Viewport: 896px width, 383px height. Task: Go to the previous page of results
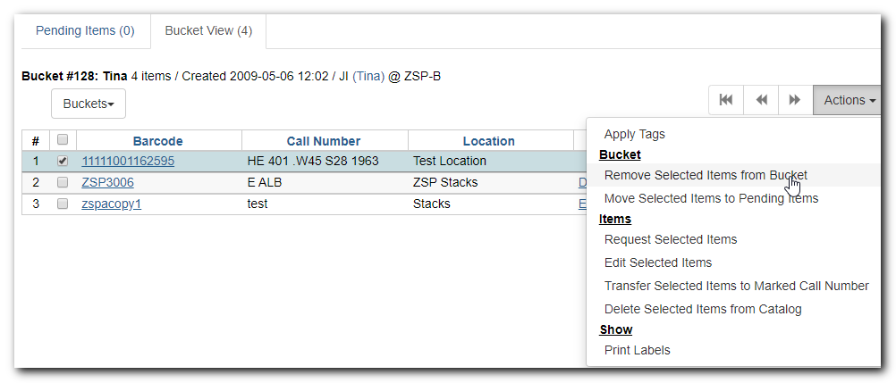click(761, 101)
